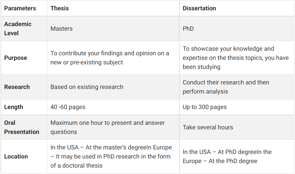
Task: Click the Parameters column header
Action: 20,9
